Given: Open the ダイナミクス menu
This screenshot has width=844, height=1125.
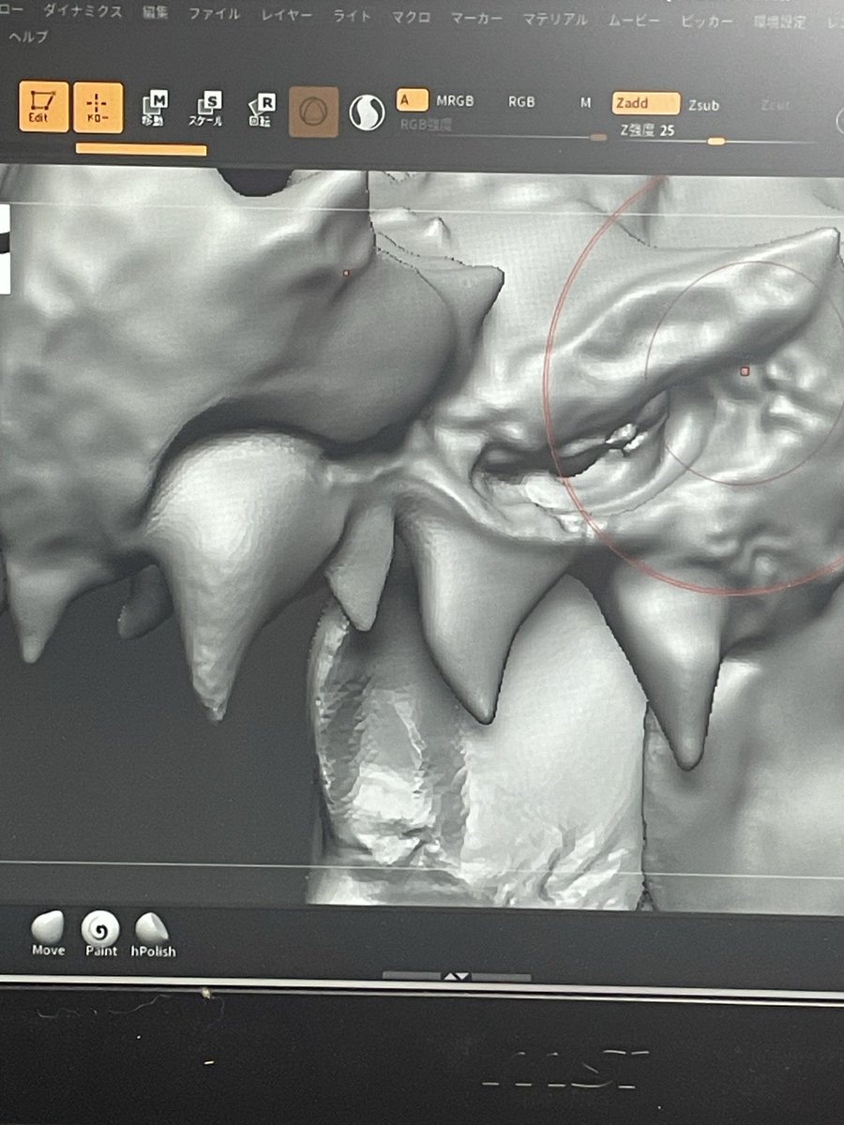Looking at the screenshot, I should pos(83,12).
